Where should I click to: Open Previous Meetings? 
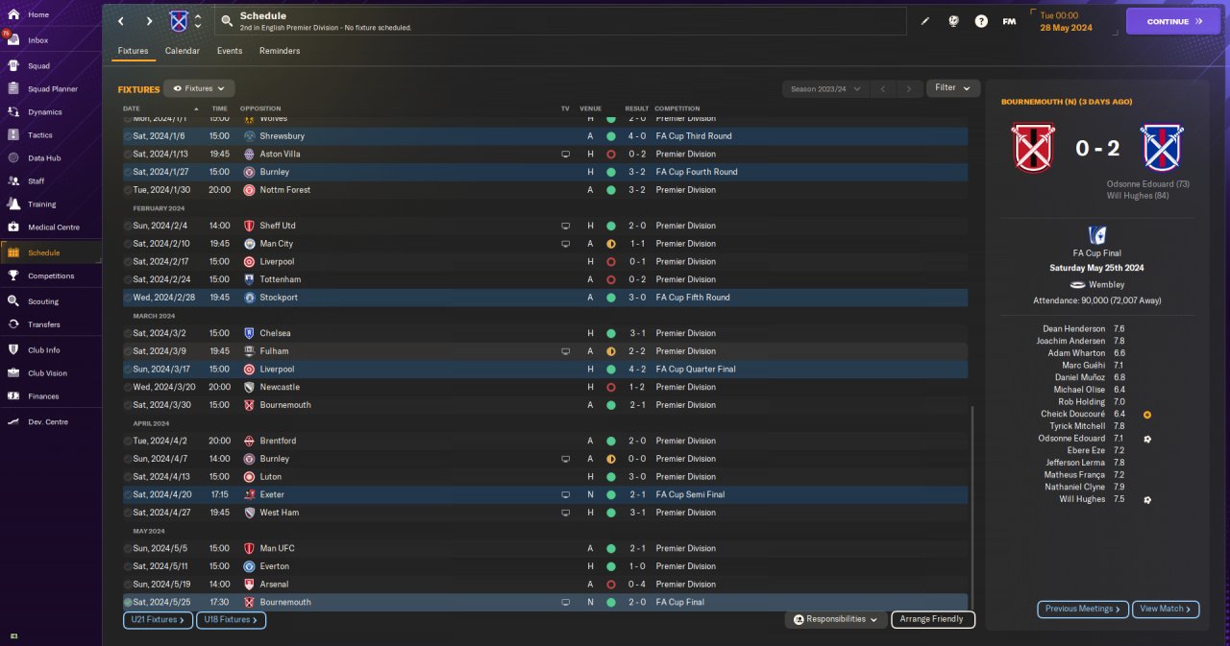coord(1083,609)
